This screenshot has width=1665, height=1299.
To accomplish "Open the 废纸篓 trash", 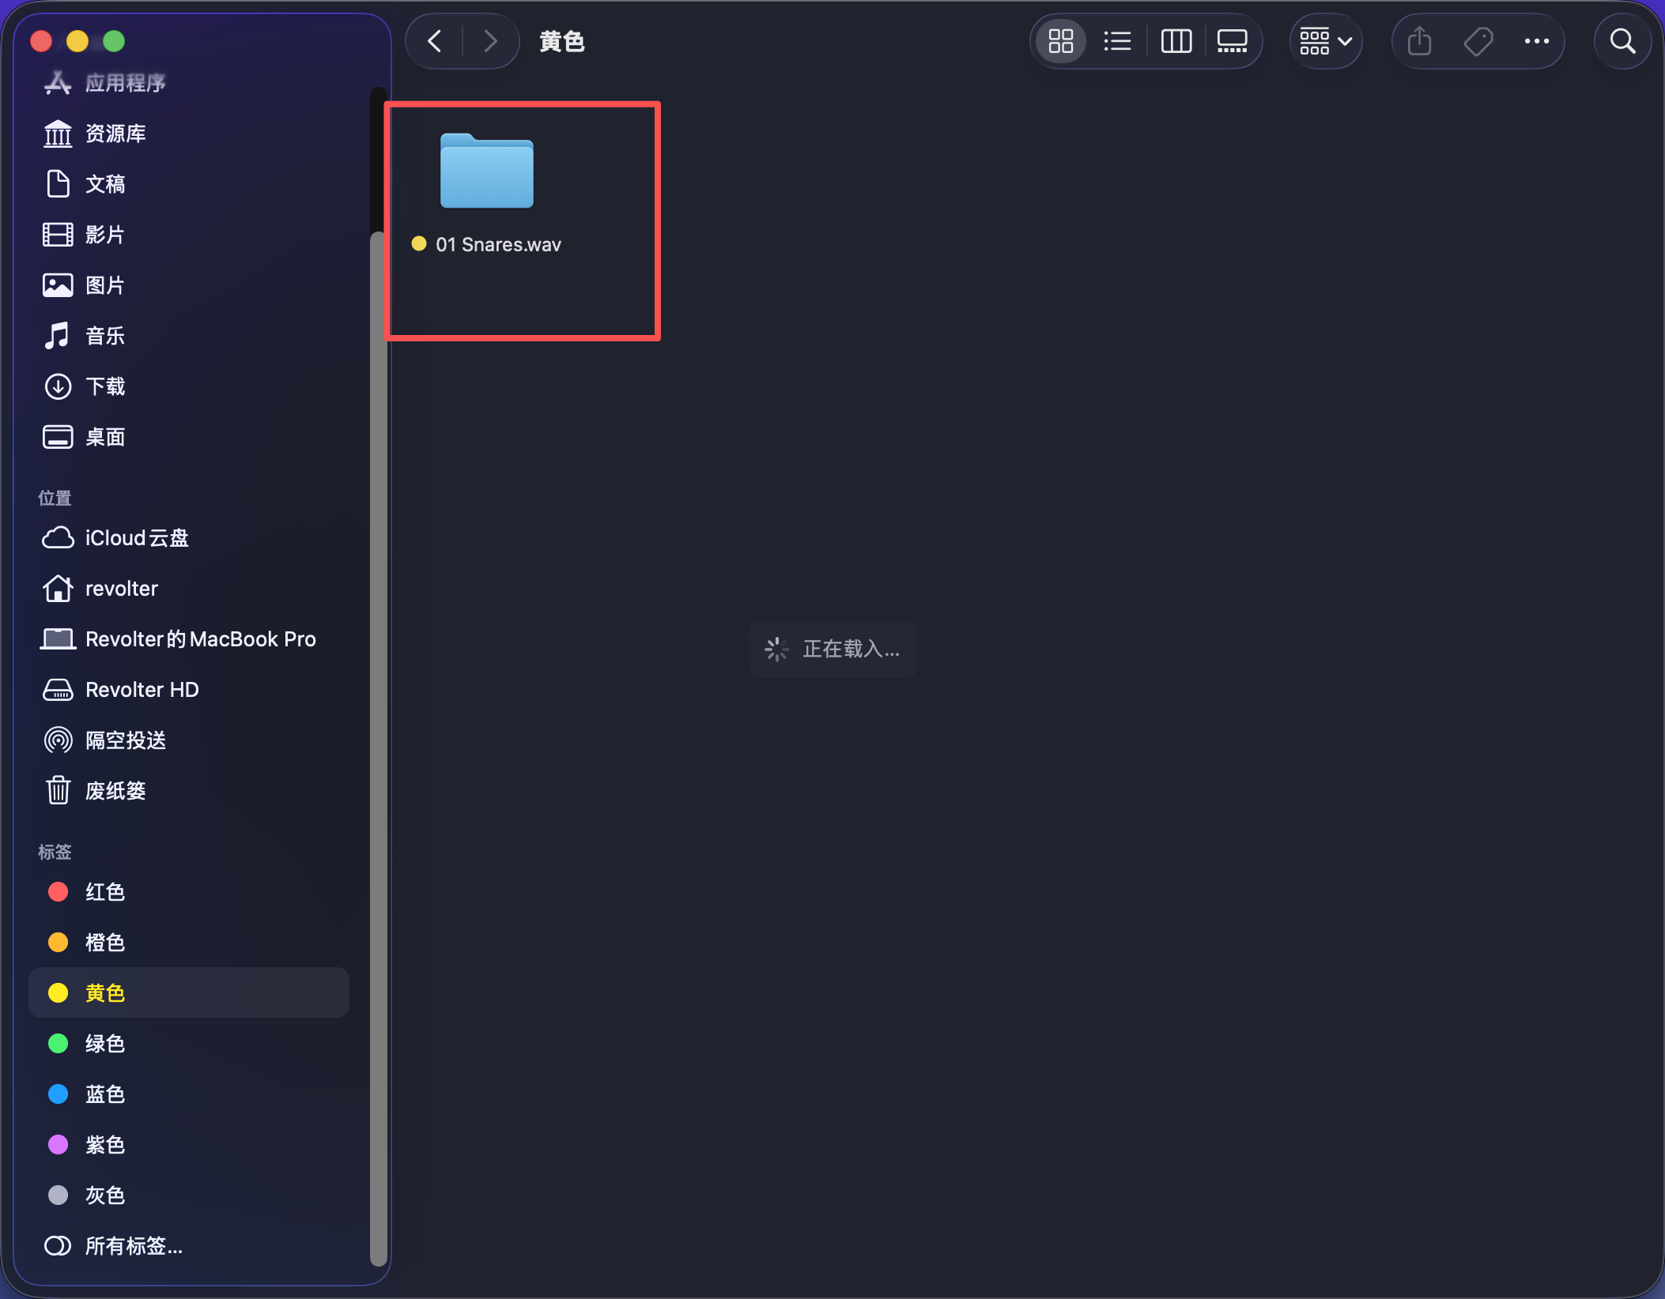I will click(x=115, y=791).
